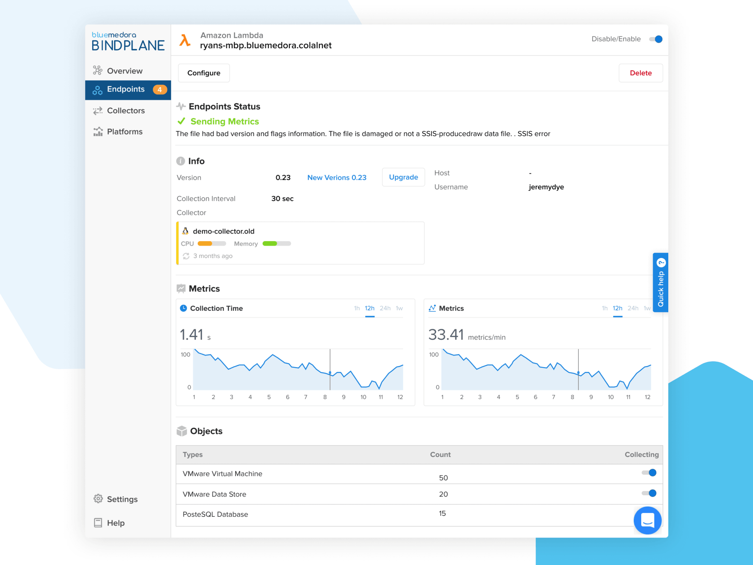This screenshot has height=565, width=753.
Task: Click the Amazon Lambda logo icon
Action: click(x=185, y=40)
